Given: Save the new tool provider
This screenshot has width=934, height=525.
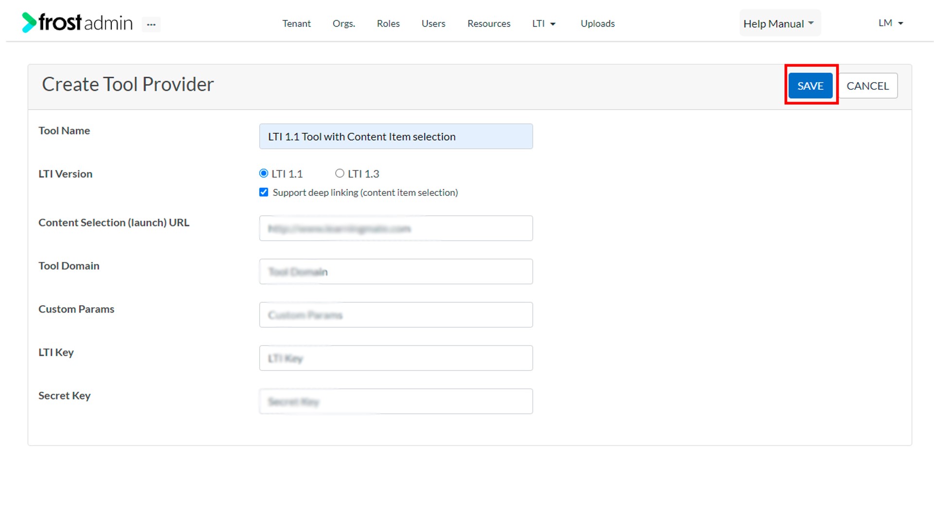Looking at the screenshot, I should coord(810,86).
